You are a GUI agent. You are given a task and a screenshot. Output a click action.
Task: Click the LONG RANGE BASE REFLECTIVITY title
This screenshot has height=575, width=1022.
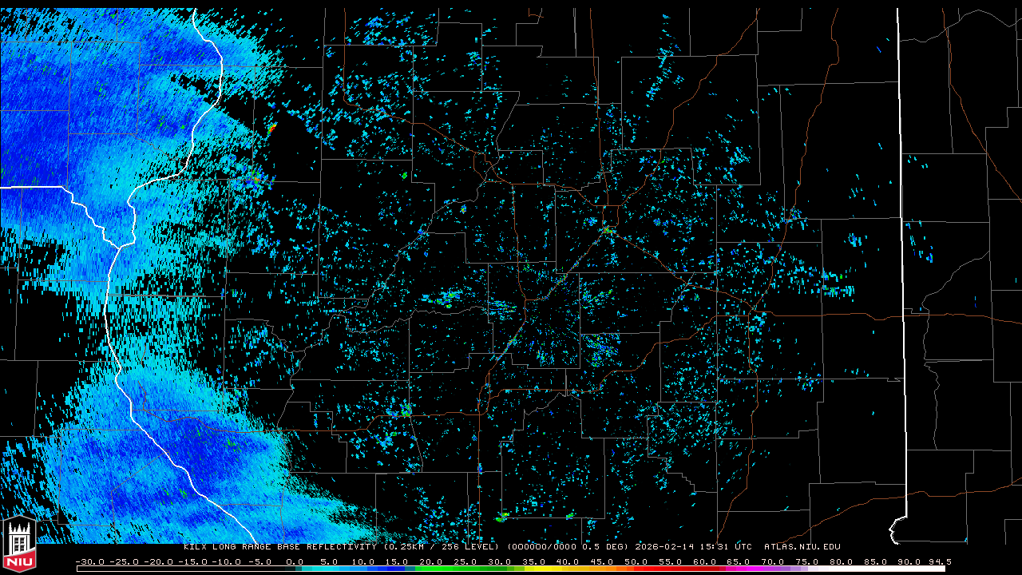point(295,547)
